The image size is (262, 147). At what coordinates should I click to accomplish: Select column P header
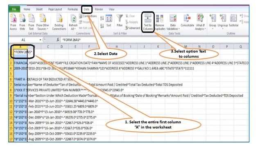(227, 47)
